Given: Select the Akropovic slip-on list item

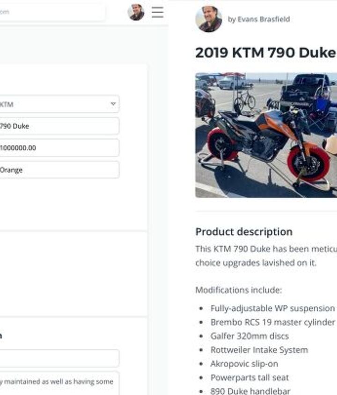Looking at the screenshot, I should coord(244,363).
